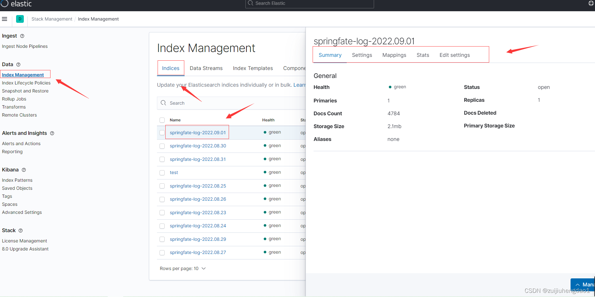Check the box for springfate-log-2022.08.25
Screen dimensions: 595x297
[x=162, y=186]
